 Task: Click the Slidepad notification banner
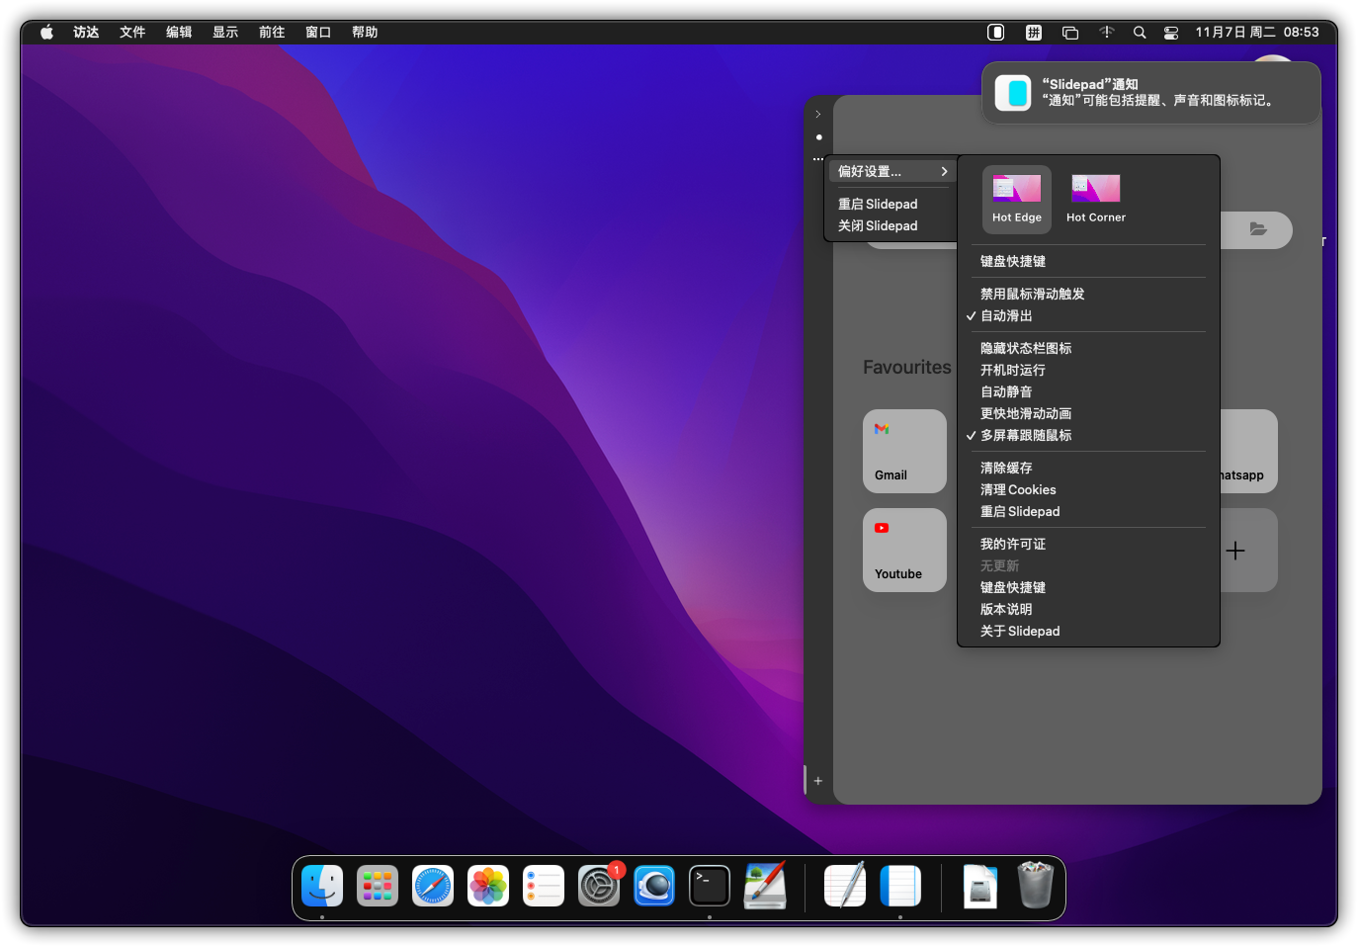(x=1151, y=93)
